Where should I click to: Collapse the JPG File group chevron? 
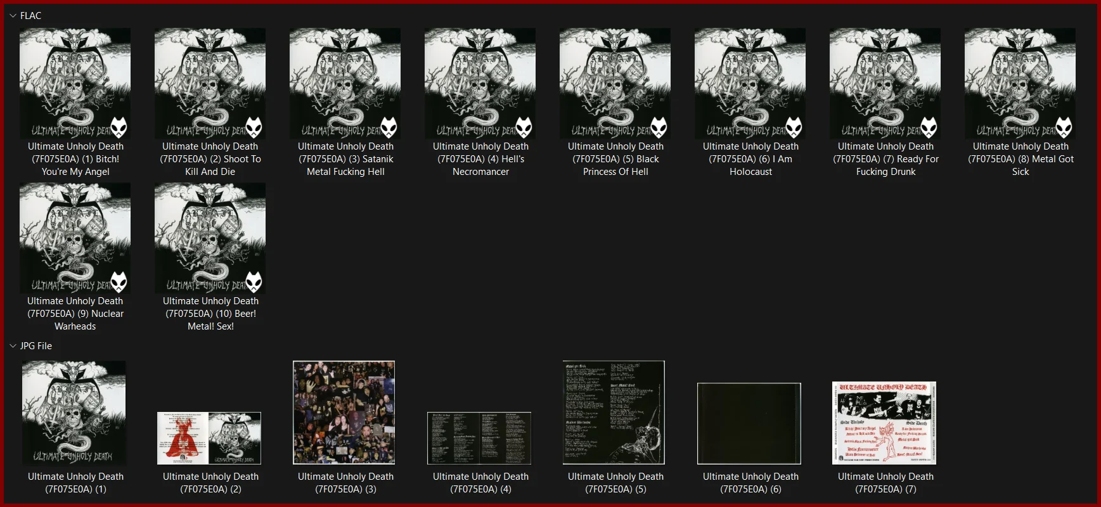coord(13,346)
